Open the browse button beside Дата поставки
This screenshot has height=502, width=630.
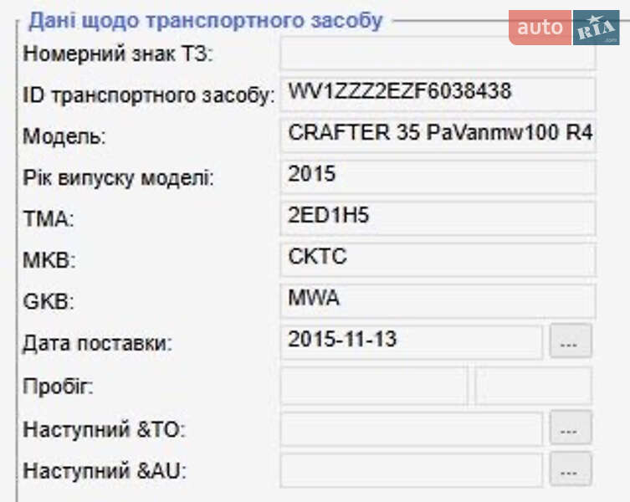(x=570, y=342)
